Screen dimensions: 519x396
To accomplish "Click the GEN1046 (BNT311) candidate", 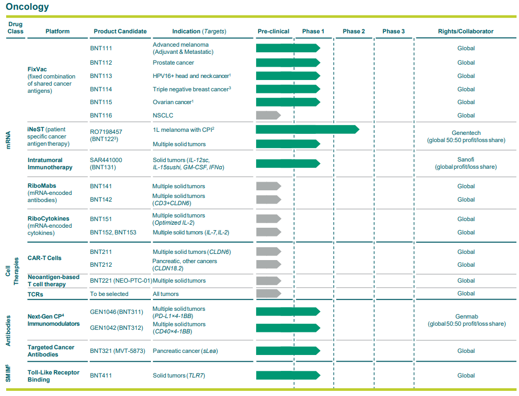I will click(x=117, y=312).
